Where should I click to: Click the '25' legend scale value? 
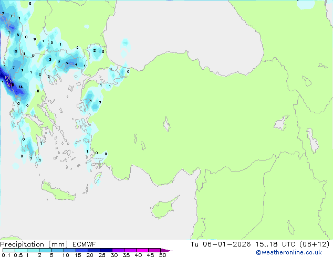point(102,255)
